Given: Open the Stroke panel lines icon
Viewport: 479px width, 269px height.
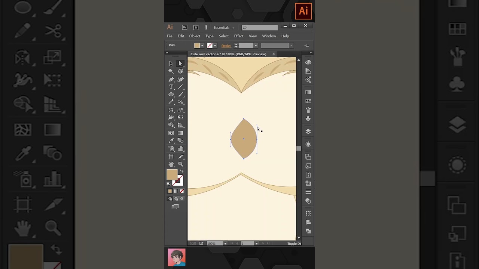Looking at the screenshot, I should coord(308,192).
